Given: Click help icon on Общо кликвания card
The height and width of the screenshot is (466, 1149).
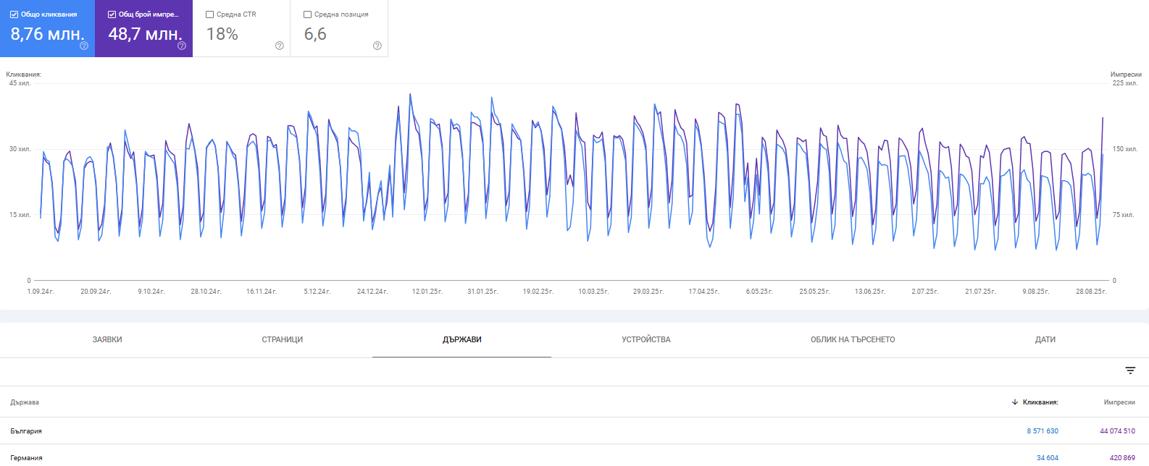Looking at the screenshot, I should pyautogui.click(x=84, y=46).
